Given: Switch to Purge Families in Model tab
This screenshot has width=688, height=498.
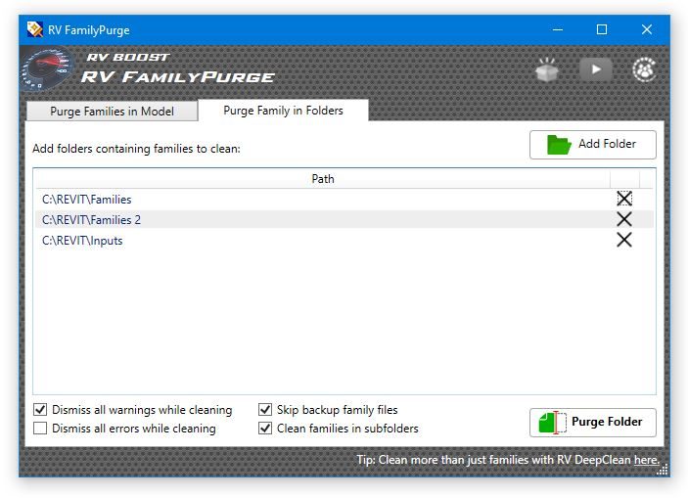Looking at the screenshot, I should [112, 111].
